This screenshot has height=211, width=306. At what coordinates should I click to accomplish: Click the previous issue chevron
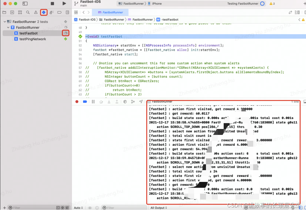point(300,20)
